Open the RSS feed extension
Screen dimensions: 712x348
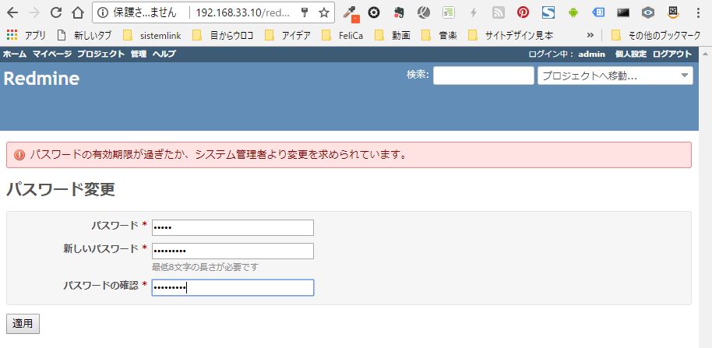[x=499, y=12]
